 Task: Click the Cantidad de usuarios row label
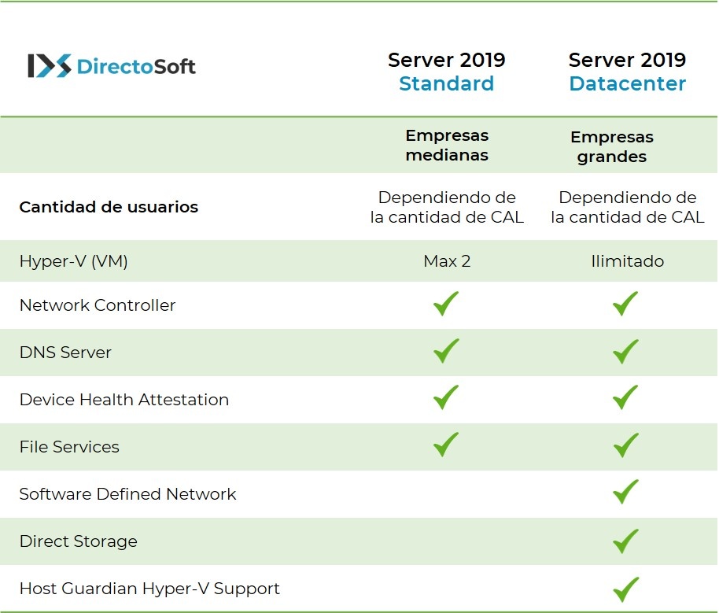pyautogui.click(x=109, y=207)
